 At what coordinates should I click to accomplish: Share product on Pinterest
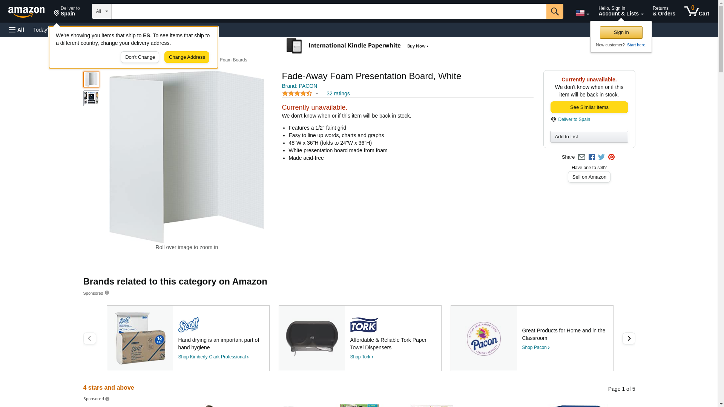click(x=611, y=157)
